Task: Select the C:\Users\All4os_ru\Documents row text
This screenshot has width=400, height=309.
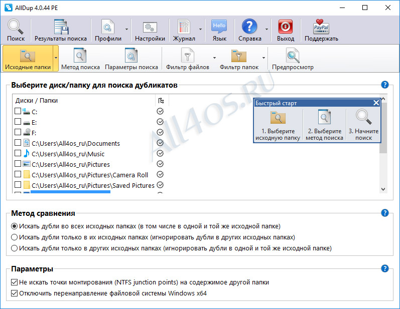Action: coord(76,143)
